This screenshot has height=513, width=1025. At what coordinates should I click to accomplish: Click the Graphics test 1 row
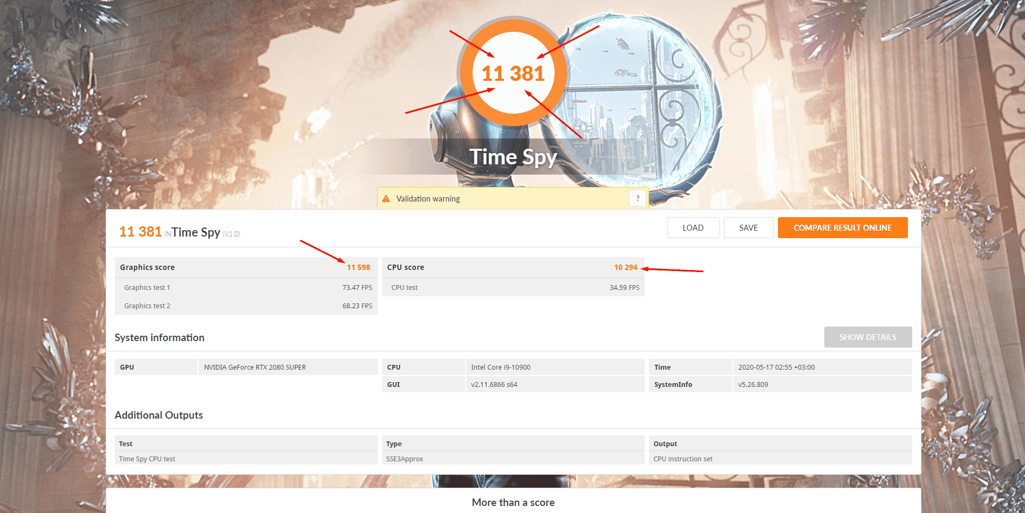[246, 288]
